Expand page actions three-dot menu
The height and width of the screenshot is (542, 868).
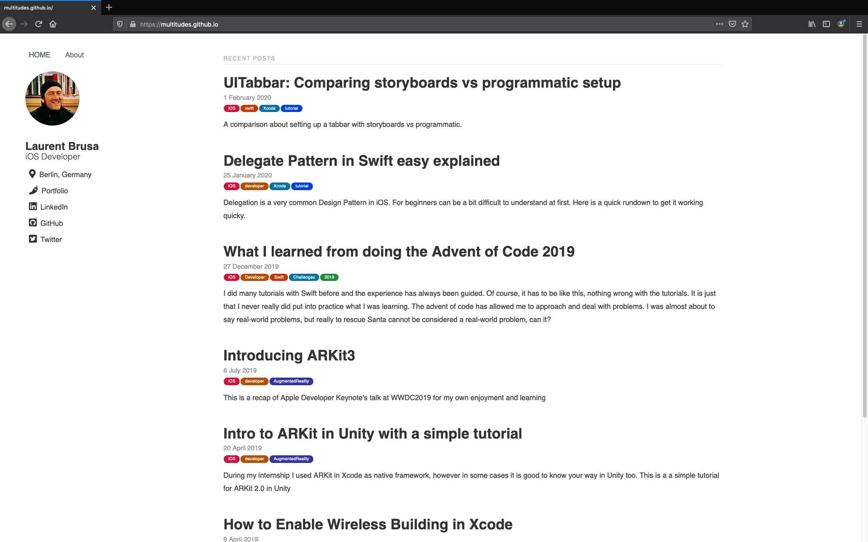click(x=720, y=24)
